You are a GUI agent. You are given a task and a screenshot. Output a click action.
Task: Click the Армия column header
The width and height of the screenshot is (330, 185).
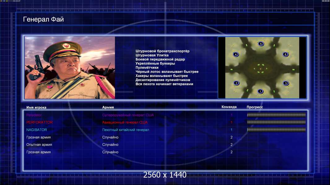pyautogui.click(x=108, y=107)
